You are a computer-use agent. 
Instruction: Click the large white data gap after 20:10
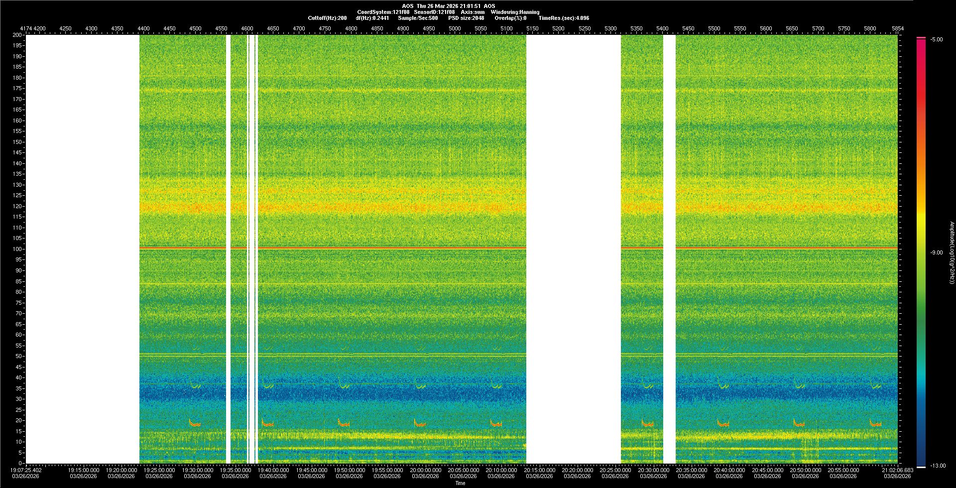pyautogui.click(x=573, y=249)
